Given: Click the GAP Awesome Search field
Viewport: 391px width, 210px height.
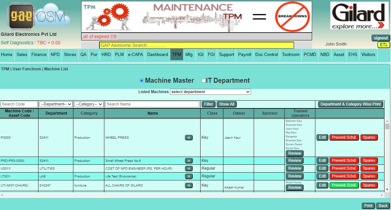Looking at the screenshot, I should 196,45.
